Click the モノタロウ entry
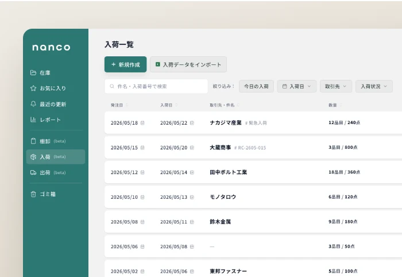The image size is (402, 277). pos(223,197)
